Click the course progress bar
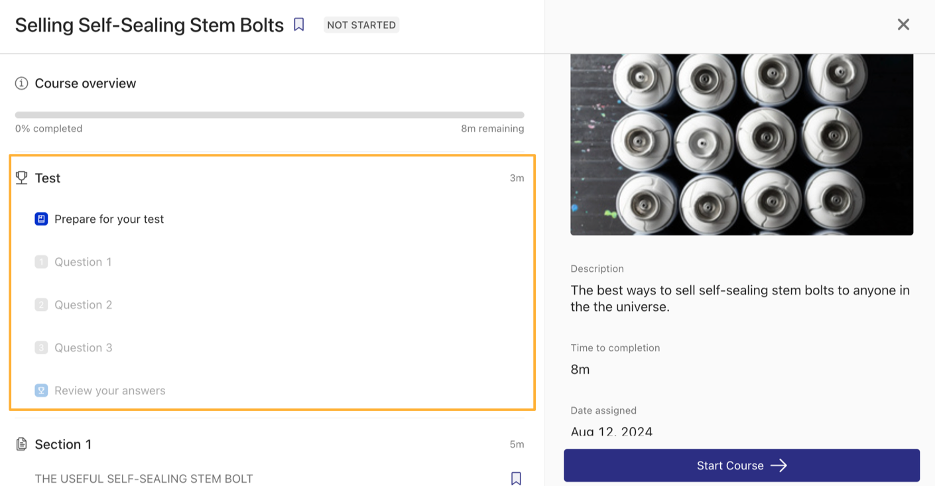The height and width of the screenshot is (486, 935). pyautogui.click(x=269, y=115)
